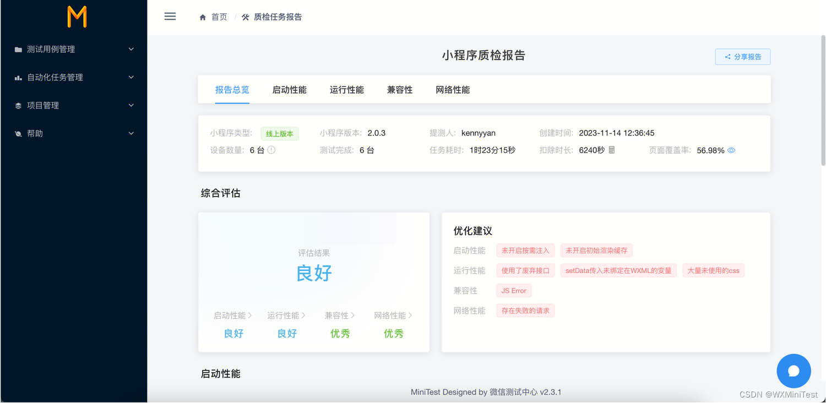Switch to the 兼容性 tab

click(x=400, y=89)
